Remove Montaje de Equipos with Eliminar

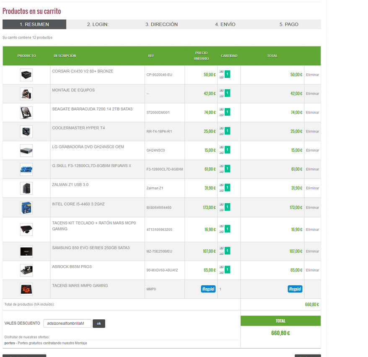(x=312, y=93)
